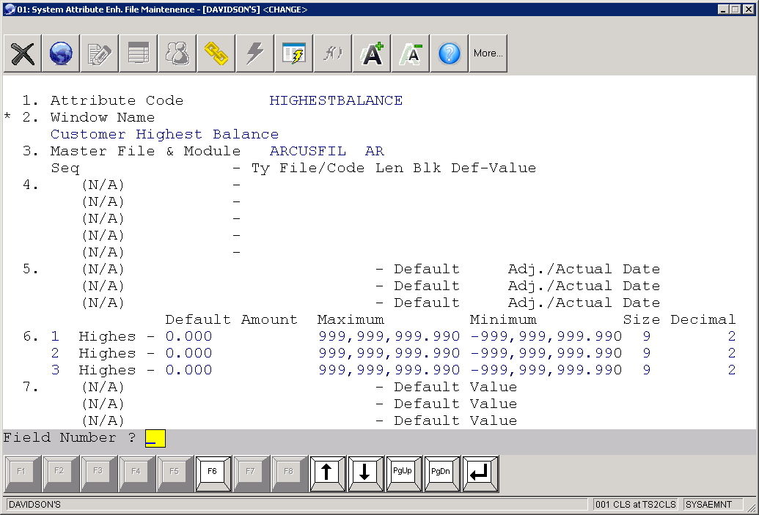This screenshot has height=515, width=759.
Task: Click sequence 1 in field 6
Action: [55, 336]
